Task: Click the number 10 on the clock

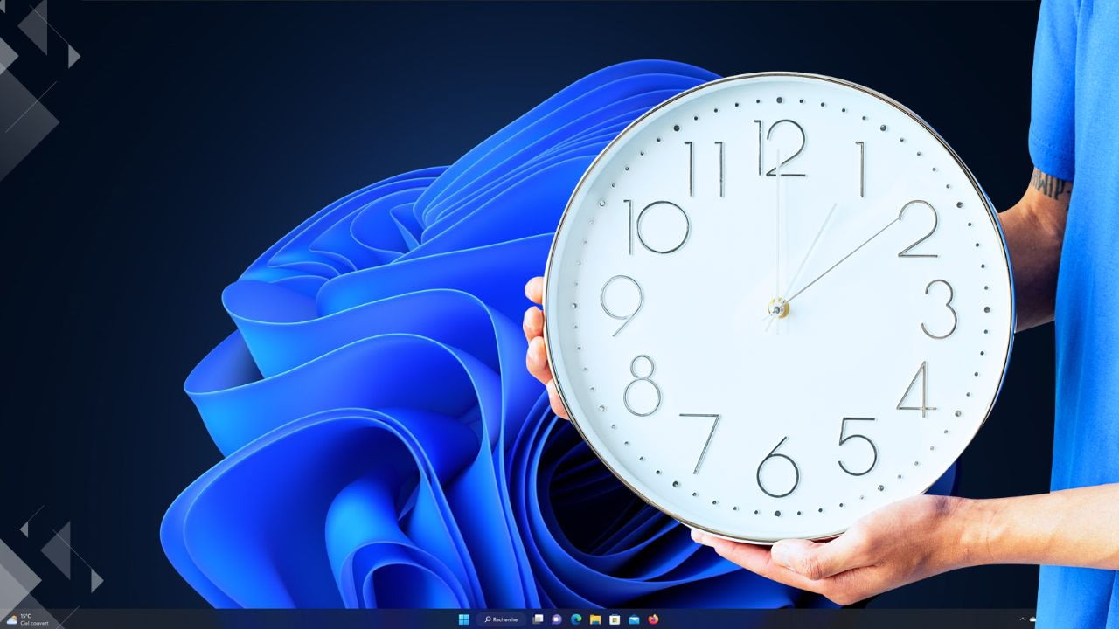Action: tap(657, 227)
